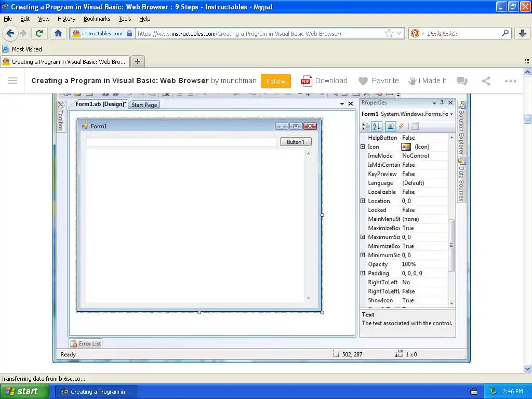Select the Creating a Program browser tab
The height and width of the screenshot is (399, 532).
(x=65, y=62)
